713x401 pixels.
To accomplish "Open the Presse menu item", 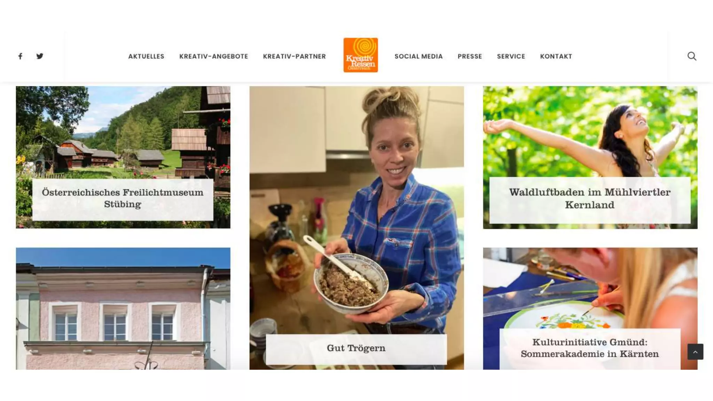I will point(470,56).
